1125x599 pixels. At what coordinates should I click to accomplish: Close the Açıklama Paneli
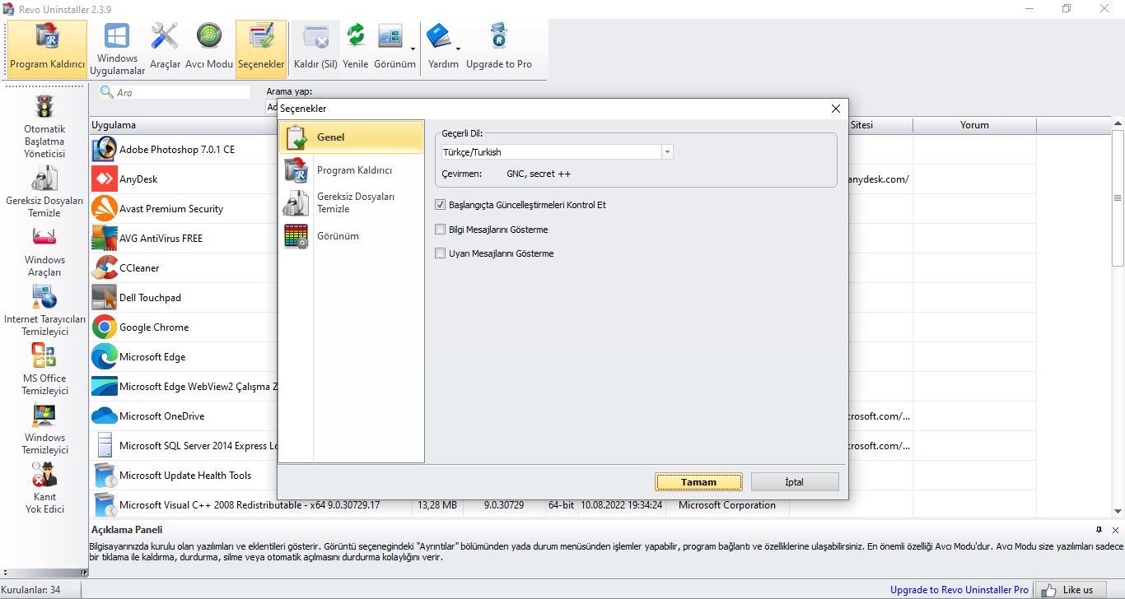pos(1115,530)
